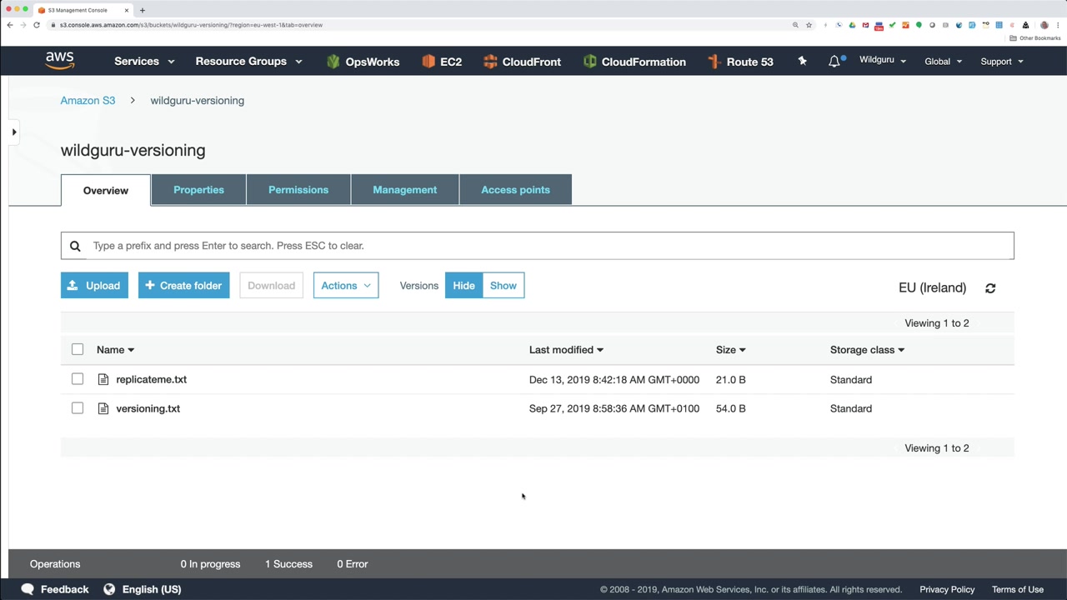Switch to the Permissions tab

pos(298,190)
